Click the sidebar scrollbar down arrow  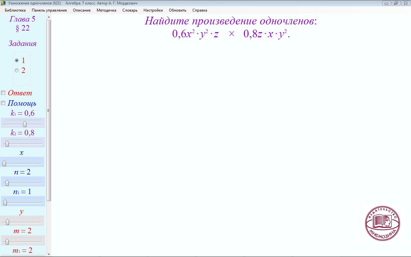click(x=49, y=254)
